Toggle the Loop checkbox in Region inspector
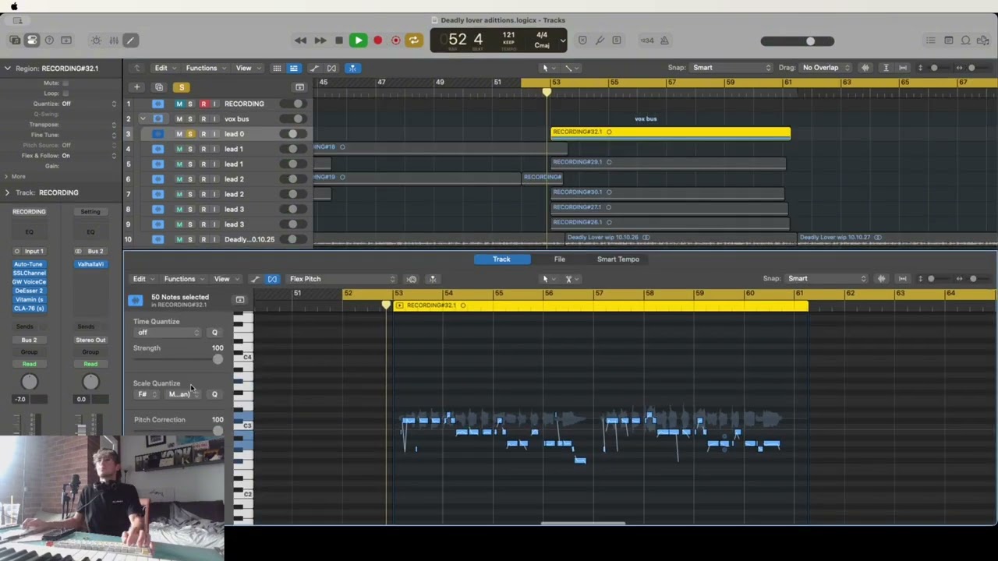Image resolution: width=998 pixels, height=561 pixels. pyautogui.click(x=65, y=93)
